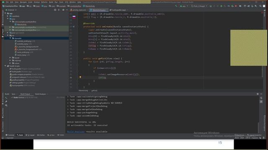Image resolution: width=268 pixels, height=150 pixels.
Task: Open the Event Log in status bar
Action: (240, 135)
